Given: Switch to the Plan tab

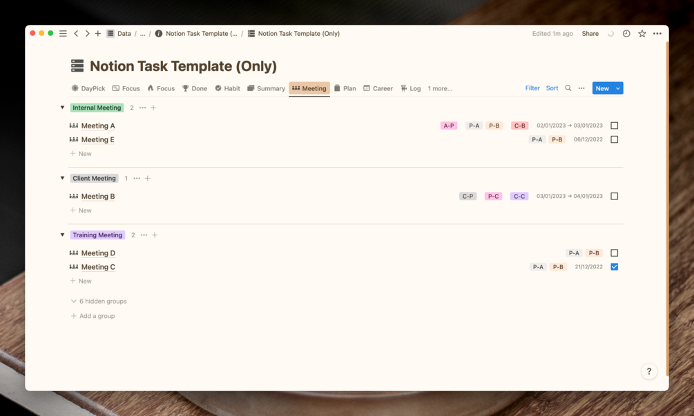Looking at the screenshot, I should click(x=345, y=88).
